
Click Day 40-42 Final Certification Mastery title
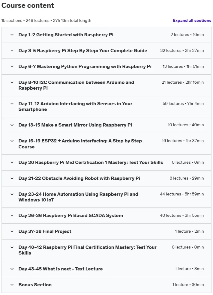(87, 250)
